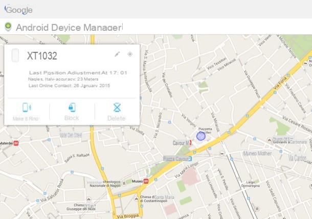The height and width of the screenshot is (219, 312).
Task: Click the Via Broggia street label
Action: tap(127, 216)
